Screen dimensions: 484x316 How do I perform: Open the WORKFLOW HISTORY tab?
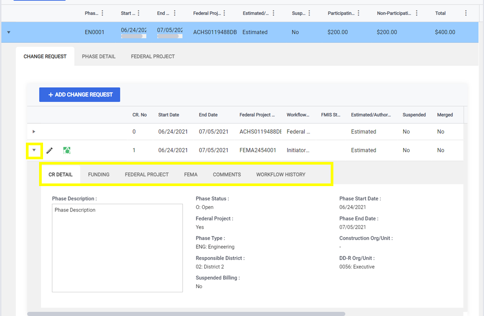click(281, 174)
